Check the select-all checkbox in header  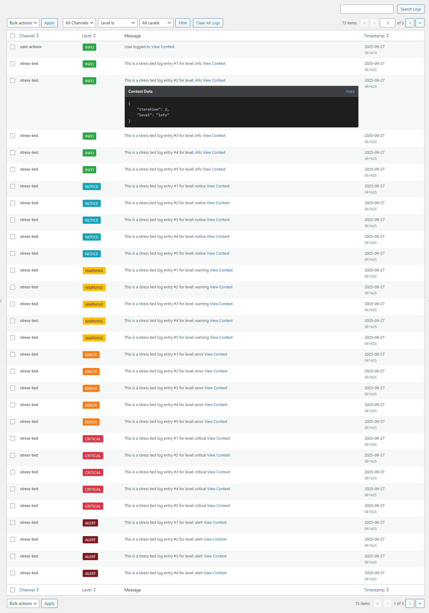coord(13,36)
